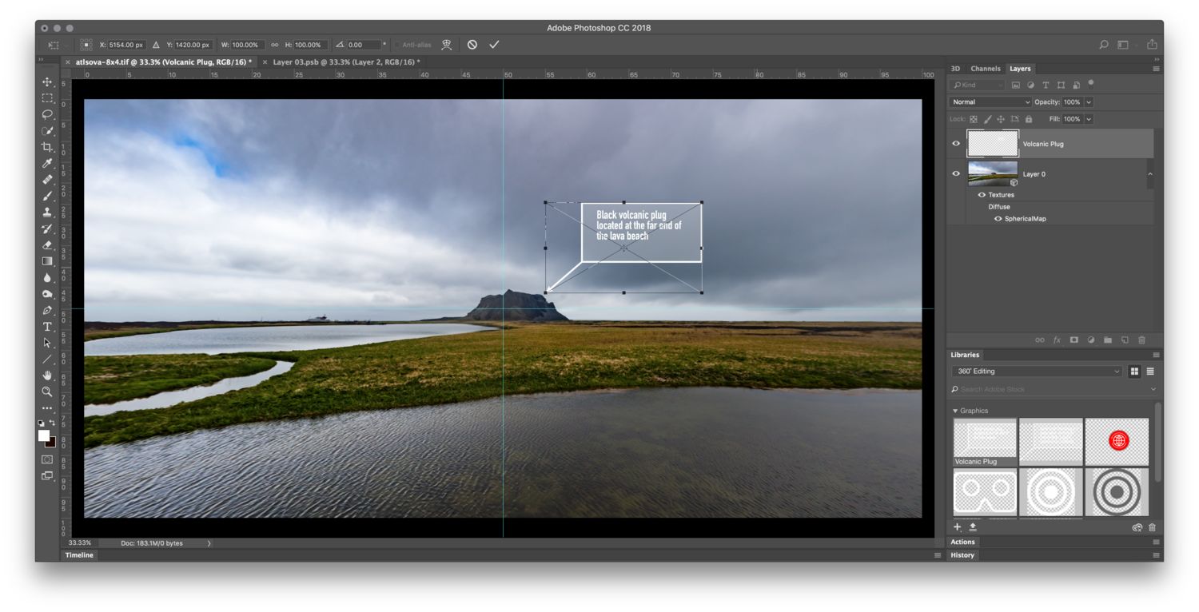The width and height of the screenshot is (1199, 612).
Task: Select the Zoom tool
Action: coord(47,391)
